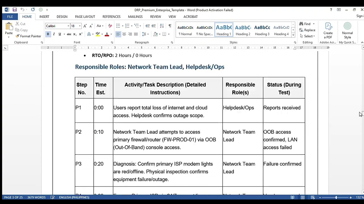Click the Cut scissors command
The image size is (364, 204).
coord(21,24)
